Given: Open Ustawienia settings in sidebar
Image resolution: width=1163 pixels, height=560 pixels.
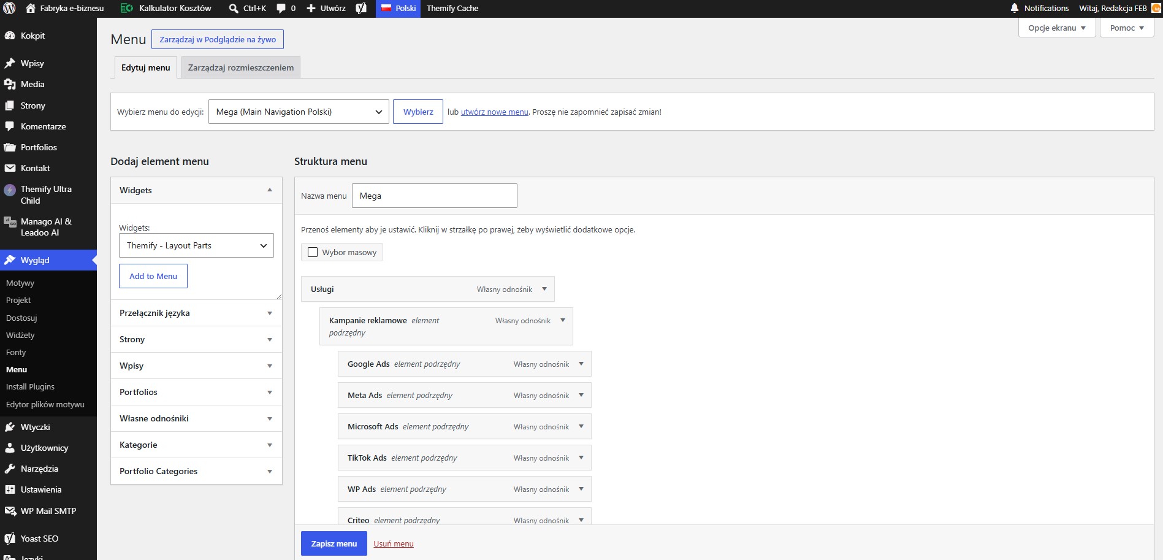Looking at the screenshot, I should coord(48,489).
